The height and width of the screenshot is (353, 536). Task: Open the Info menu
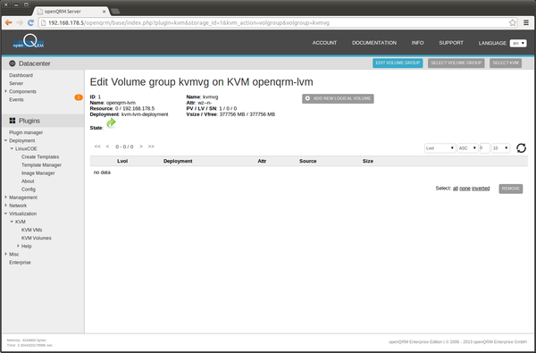click(x=417, y=43)
